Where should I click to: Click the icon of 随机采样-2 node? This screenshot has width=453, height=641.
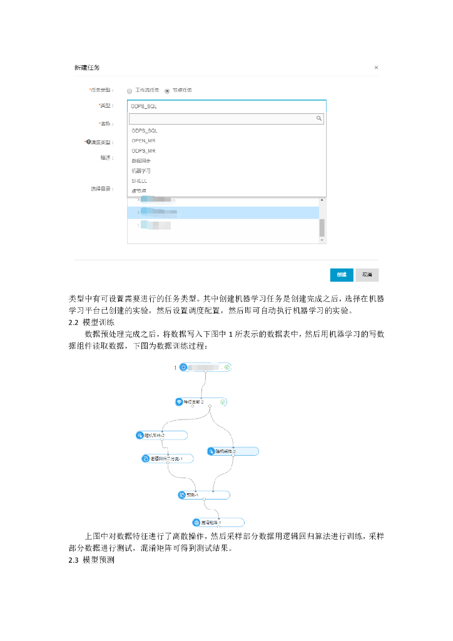pos(140,436)
